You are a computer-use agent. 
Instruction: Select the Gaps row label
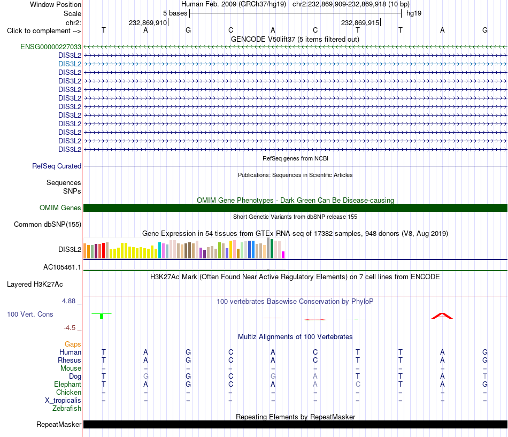click(73, 344)
